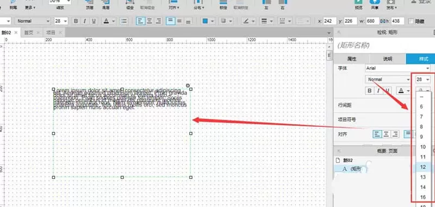Open Normal dropdown in Style panel
The height and width of the screenshot is (207, 435).
pos(388,79)
